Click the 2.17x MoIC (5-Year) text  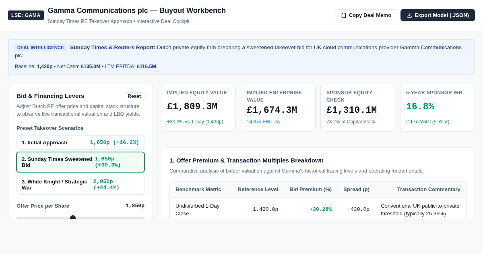pyautogui.click(x=427, y=122)
